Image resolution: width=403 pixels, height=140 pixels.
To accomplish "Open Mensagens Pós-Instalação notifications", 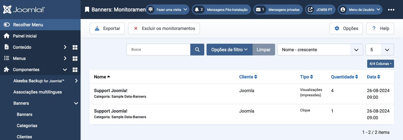I will [221, 10].
